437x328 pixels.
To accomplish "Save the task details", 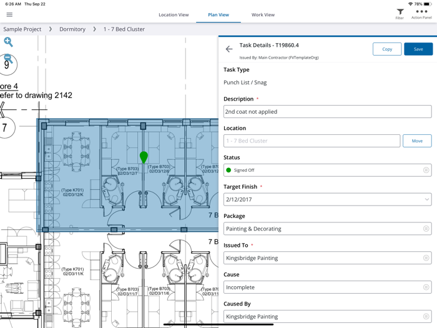I will point(418,49).
